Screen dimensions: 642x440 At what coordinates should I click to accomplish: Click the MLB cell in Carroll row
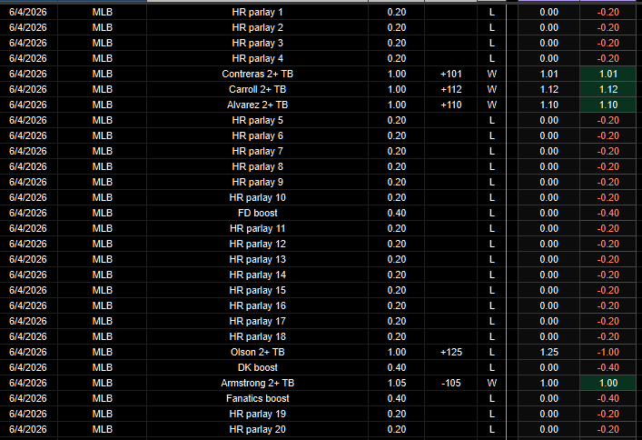(102, 89)
